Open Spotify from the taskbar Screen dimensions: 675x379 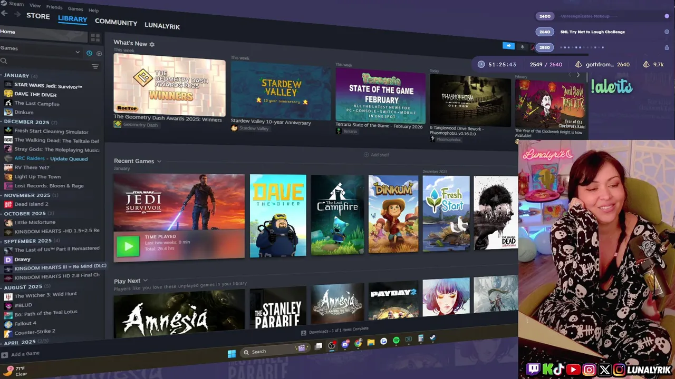point(396,341)
